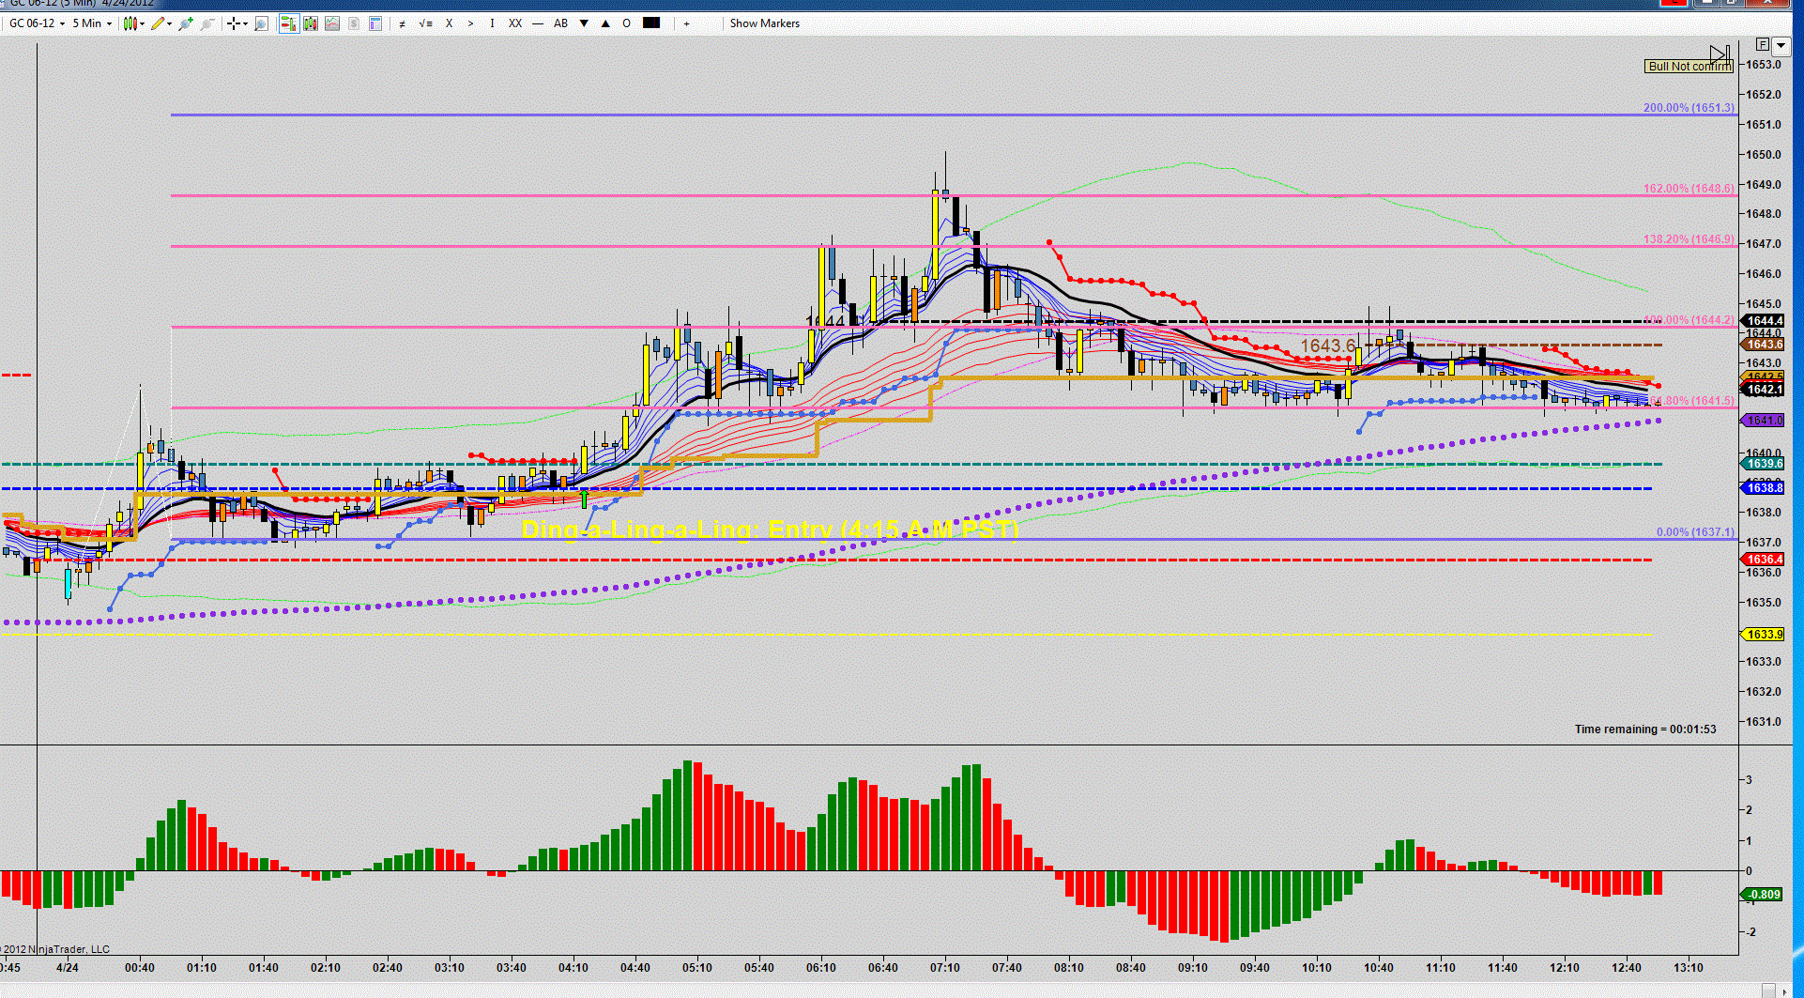Select the pencil drawing tools icon
The width and height of the screenshot is (1804, 998).
click(158, 23)
